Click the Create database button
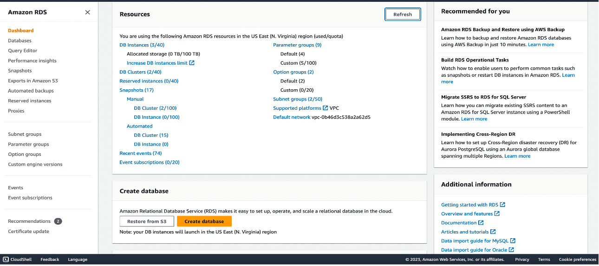 point(204,221)
